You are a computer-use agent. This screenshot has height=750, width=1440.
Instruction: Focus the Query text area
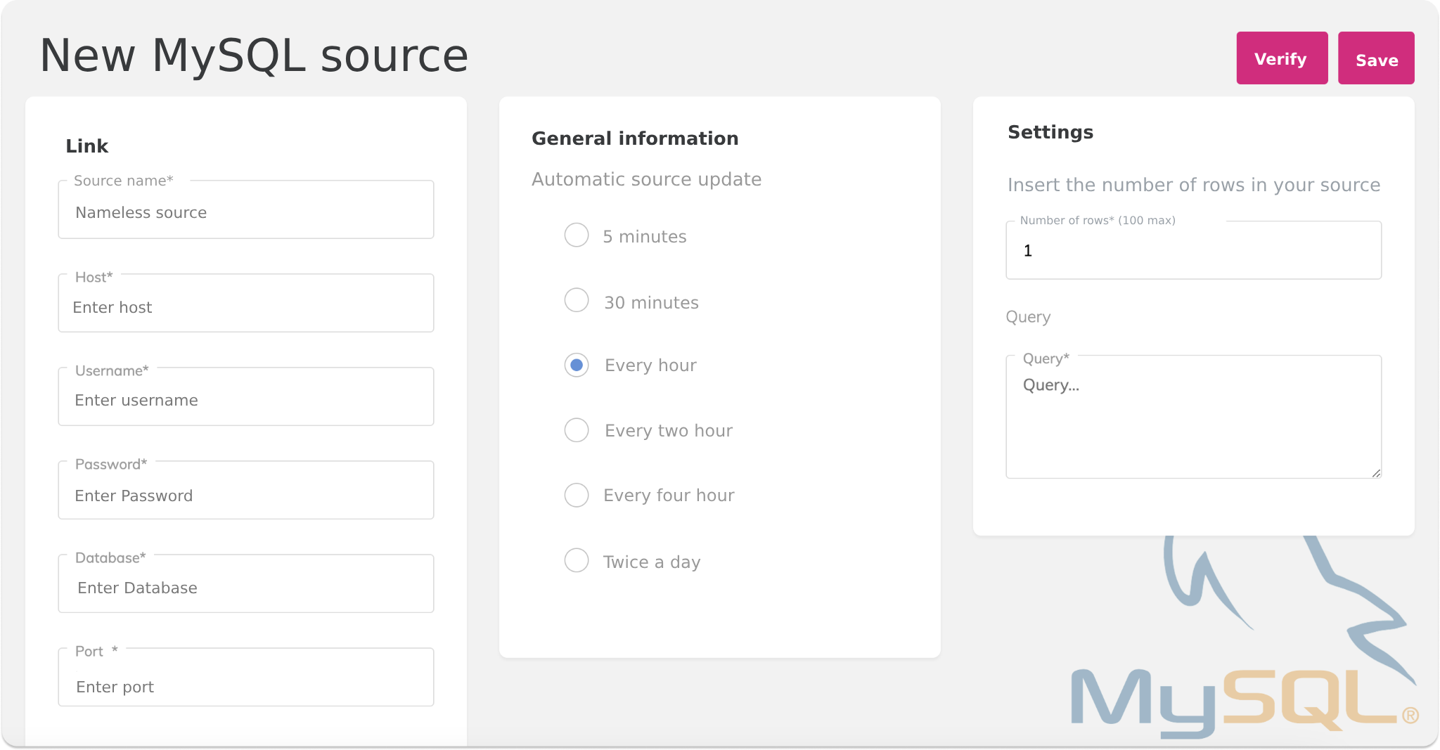[x=1194, y=417]
